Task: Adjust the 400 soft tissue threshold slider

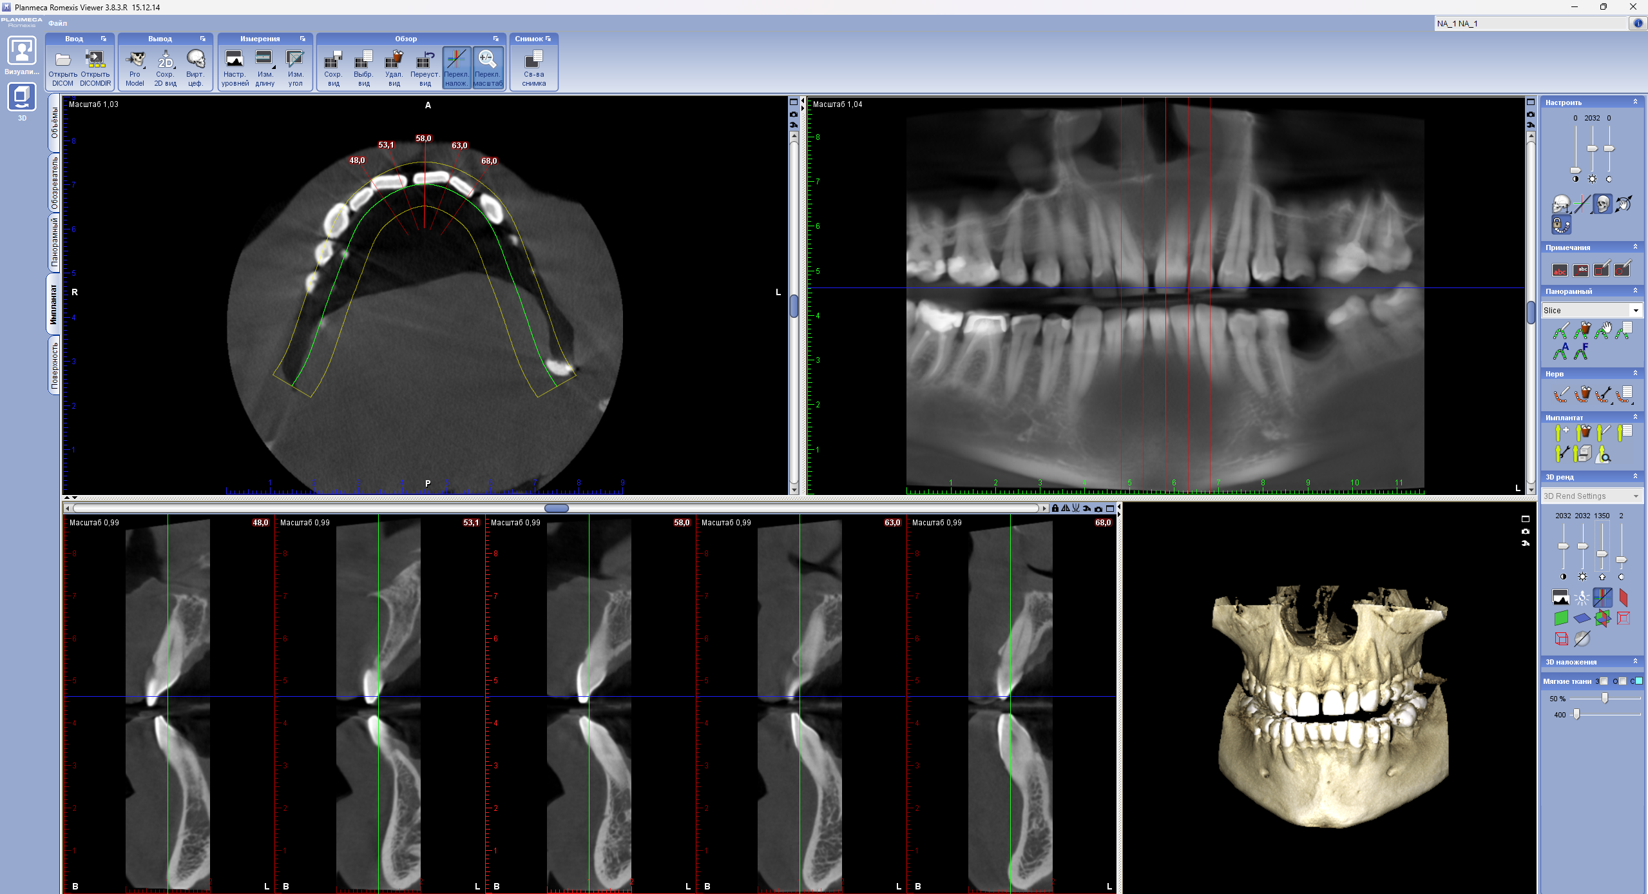Action: (1576, 714)
